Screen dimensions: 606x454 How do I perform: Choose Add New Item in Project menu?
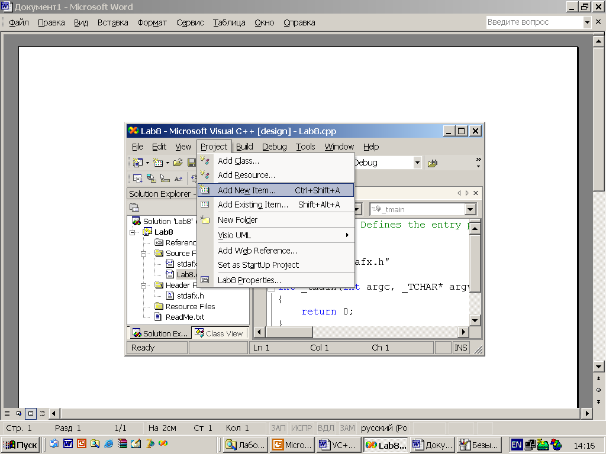click(276, 190)
